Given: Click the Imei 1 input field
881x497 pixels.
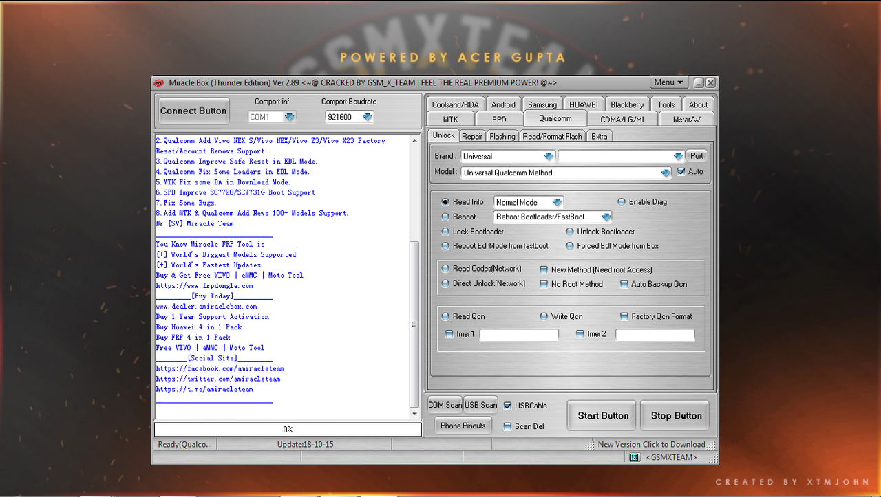Looking at the screenshot, I should click(x=519, y=335).
